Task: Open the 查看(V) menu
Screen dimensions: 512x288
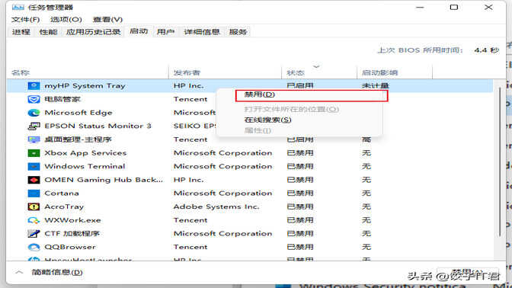Action: (107, 20)
